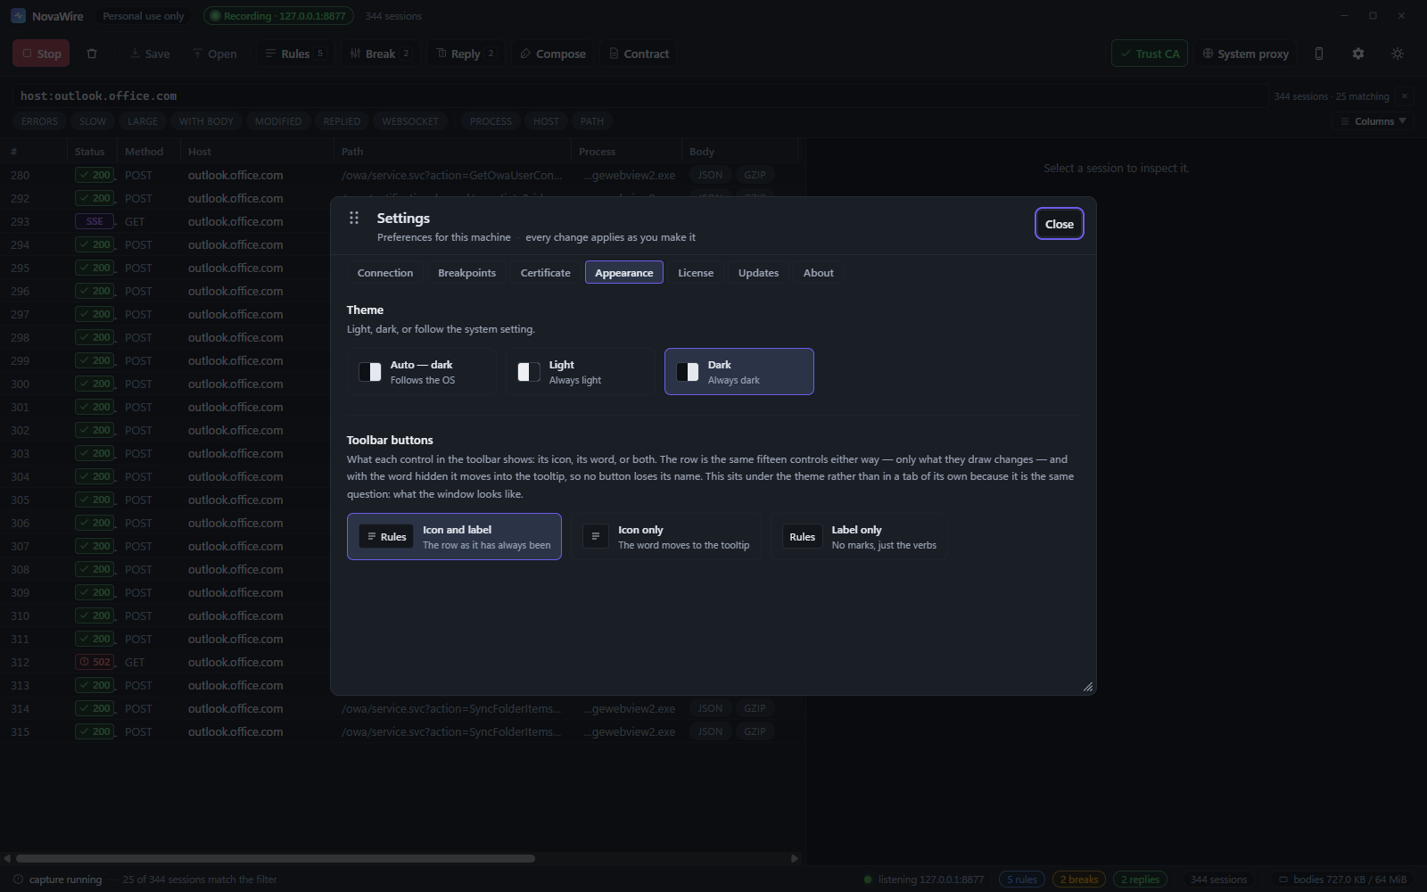
Task: Click the bodies storage icon in status bar
Action: click(1283, 880)
